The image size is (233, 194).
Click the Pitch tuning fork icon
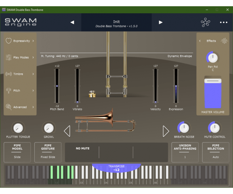(9, 91)
